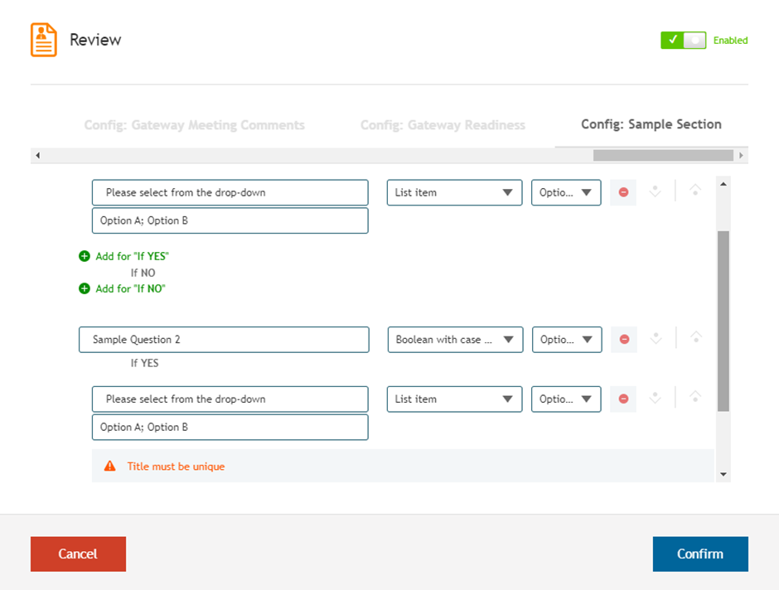This screenshot has height=590, width=779.
Task: Click the green plus beside Add for "If NO"
Action: point(85,288)
